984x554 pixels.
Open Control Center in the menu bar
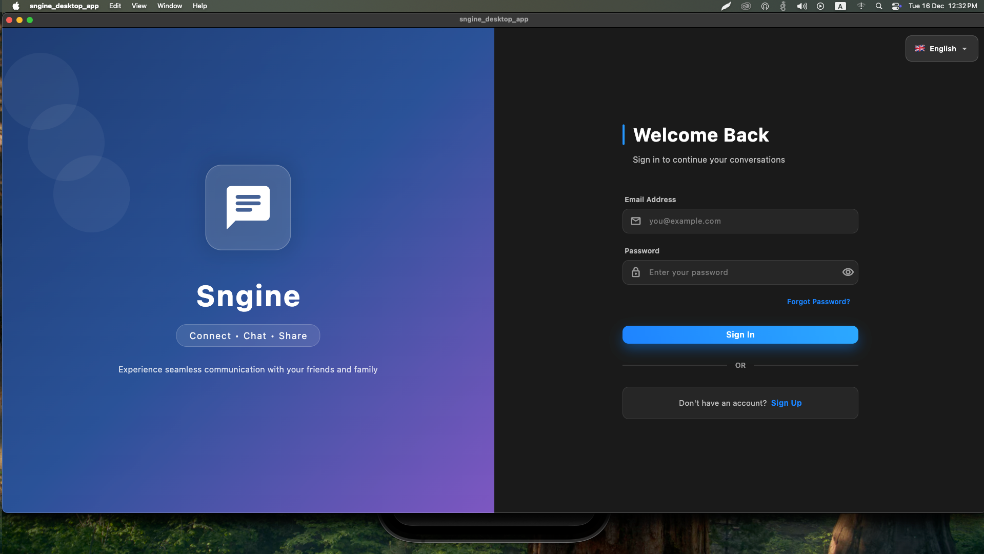(x=896, y=6)
